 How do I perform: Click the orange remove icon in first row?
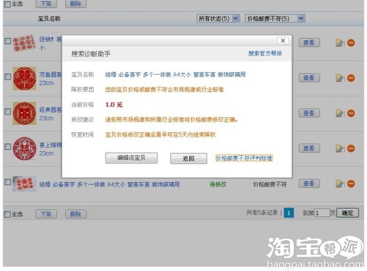coord(351,43)
